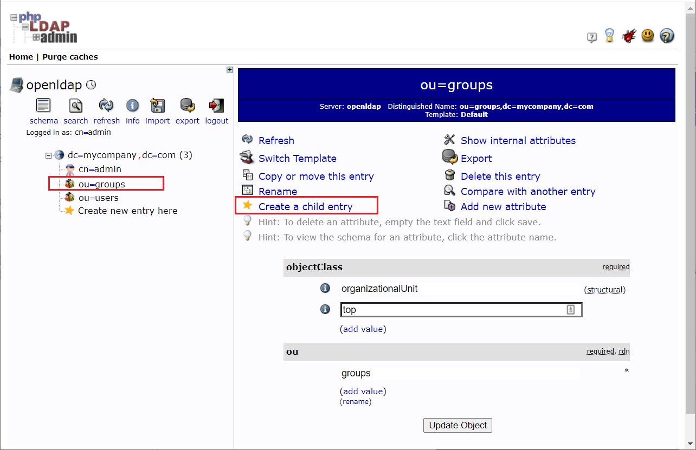Open help via the question mark icon top right
Viewport: 696px width, 450px height.
pyautogui.click(x=667, y=36)
